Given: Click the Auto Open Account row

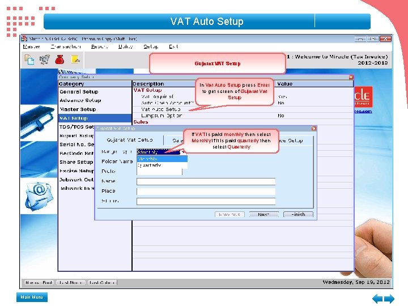Looking at the screenshot, I should point(243,103).
